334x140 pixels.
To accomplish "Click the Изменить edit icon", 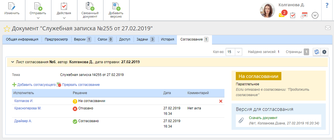I will 12,7.
